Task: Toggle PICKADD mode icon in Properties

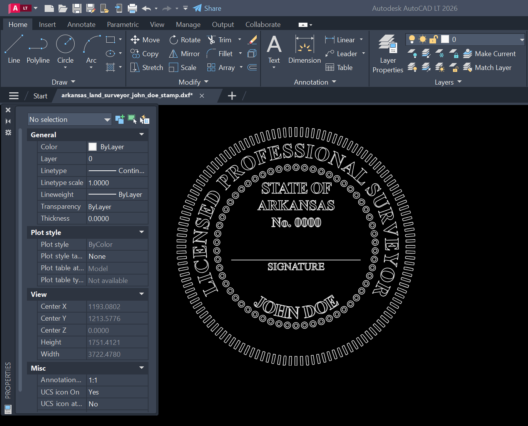Action: 120,119
